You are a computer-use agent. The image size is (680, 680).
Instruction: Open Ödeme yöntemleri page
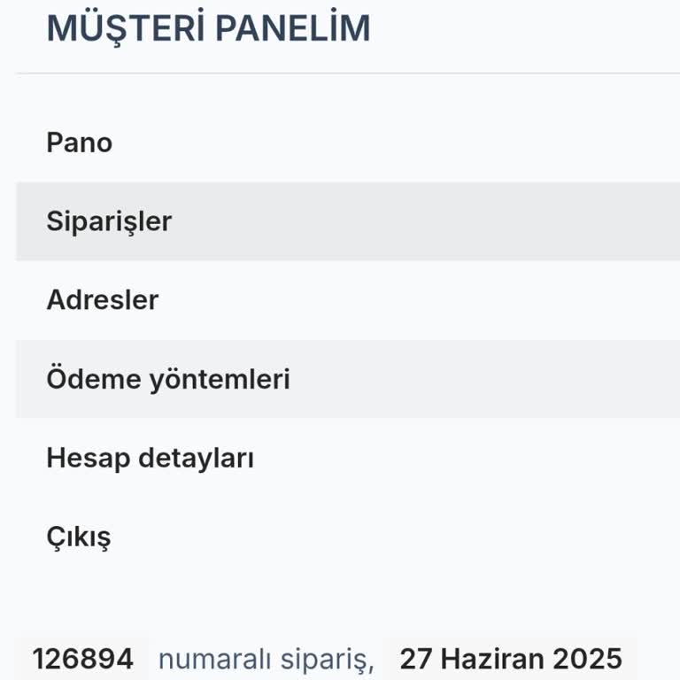(168, 379)
